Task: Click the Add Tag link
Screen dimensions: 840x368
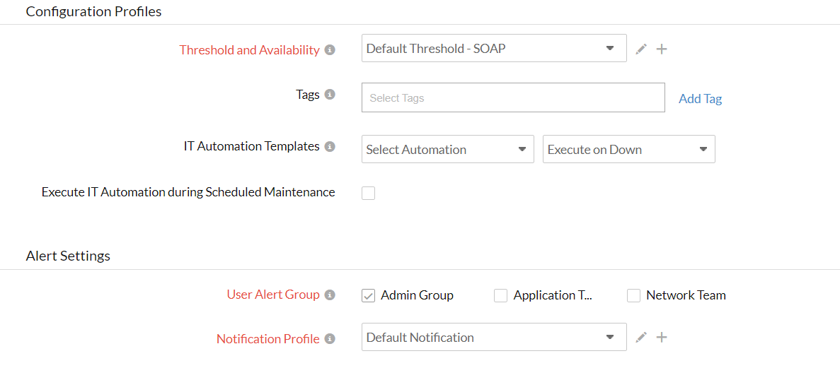Action: pos(700,99)
